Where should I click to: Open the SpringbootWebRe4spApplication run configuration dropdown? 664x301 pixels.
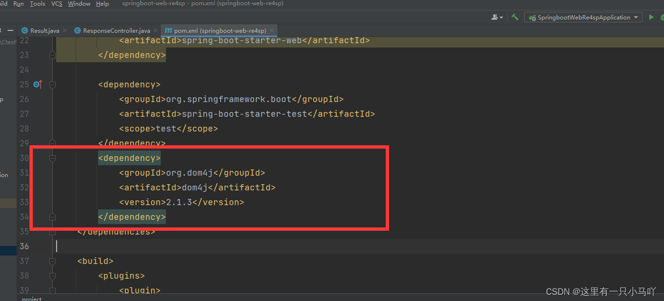click(x=583, y=18)
